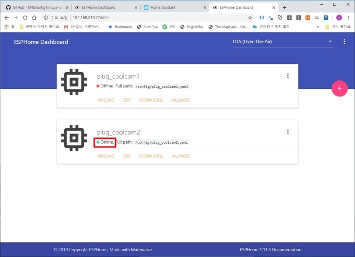Screen dimensions: 355x257
Task: Click the plug_coolcam2 node name
Action: click(118, 132)
